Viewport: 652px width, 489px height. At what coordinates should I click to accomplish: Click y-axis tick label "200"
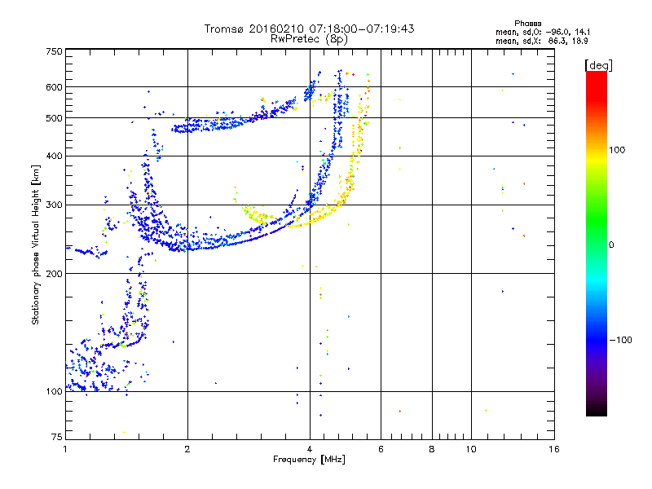coord(54,274)
